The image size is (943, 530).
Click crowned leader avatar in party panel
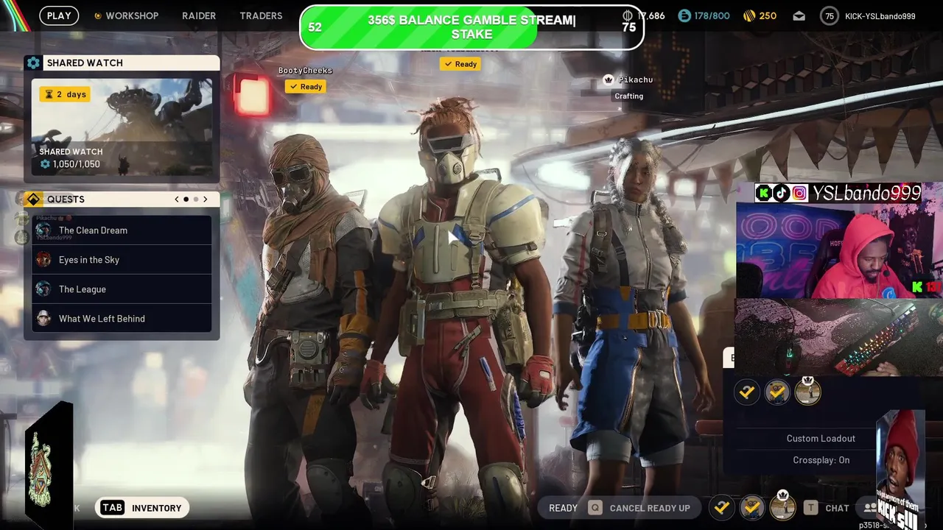pyautogui.click(x=807, y=391)
